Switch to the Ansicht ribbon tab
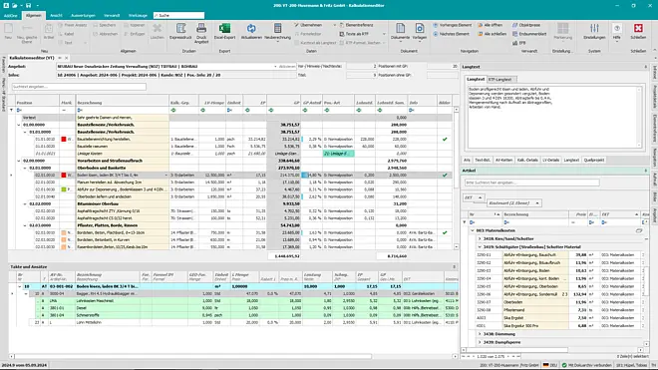 [x=56, y=16]
